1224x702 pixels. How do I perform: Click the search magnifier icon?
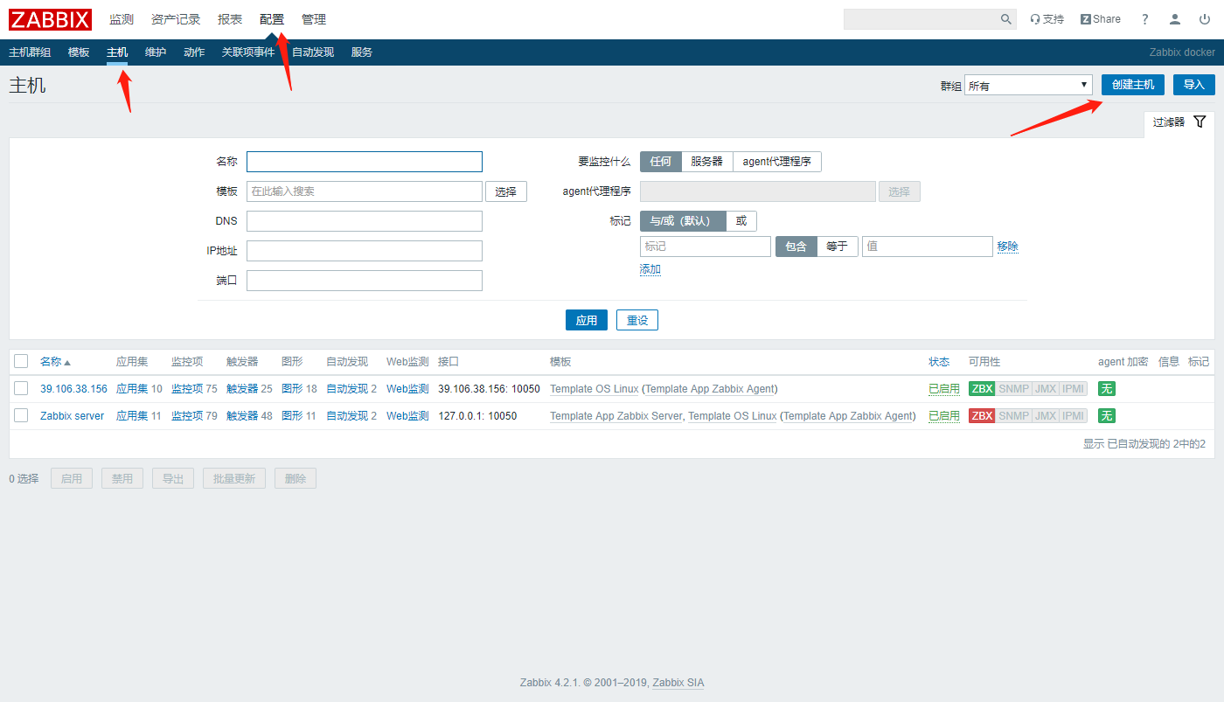pos(1005,19)
